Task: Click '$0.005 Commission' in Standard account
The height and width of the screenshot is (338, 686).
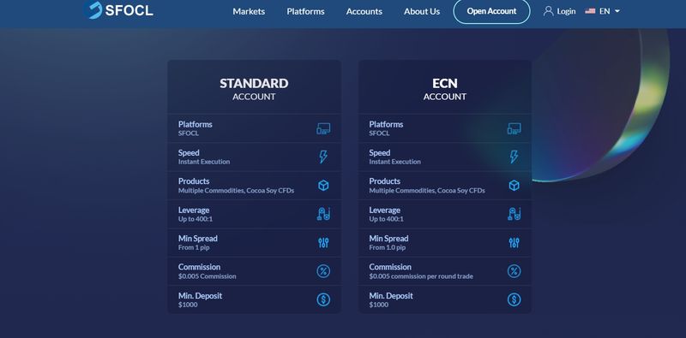Action: pyautogui.click(x=207, y=276)
